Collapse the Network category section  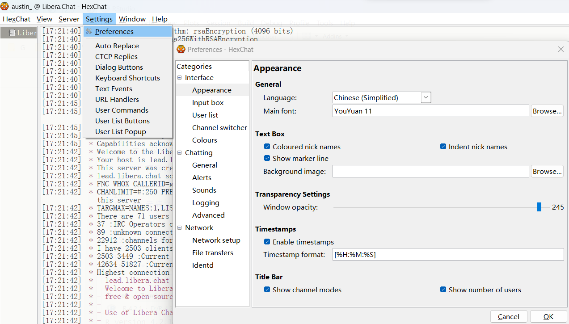(180, 228)
